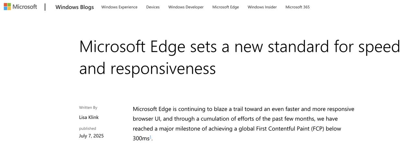The height and width of the screenshot is (146, 415).
Task: Click the '300ms' text in the paragraph
Action: click(x=141, y=138)
